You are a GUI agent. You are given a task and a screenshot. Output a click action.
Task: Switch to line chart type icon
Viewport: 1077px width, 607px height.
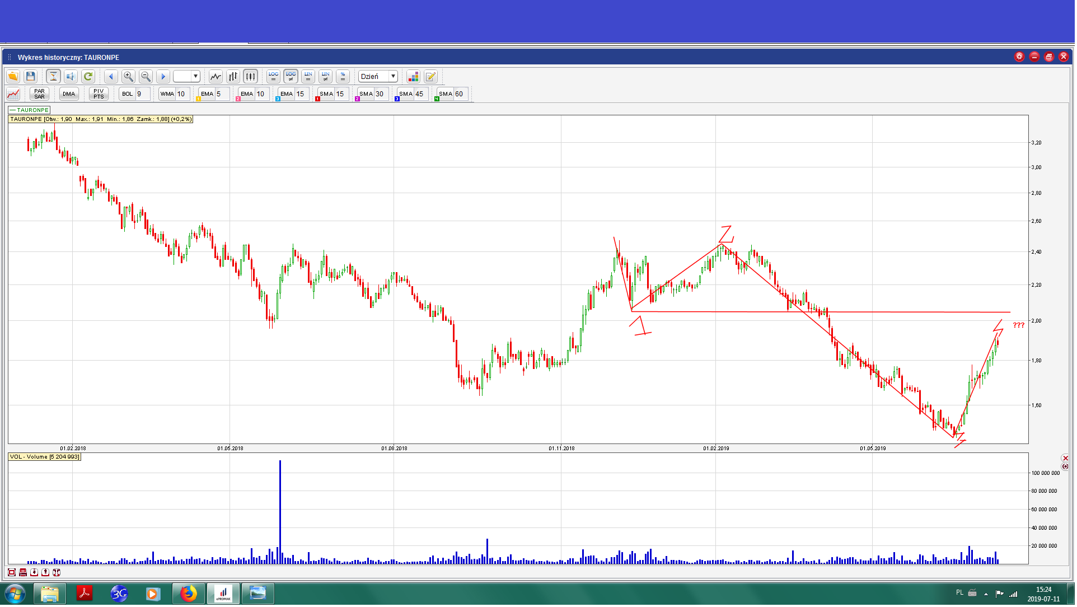(216, 77)
